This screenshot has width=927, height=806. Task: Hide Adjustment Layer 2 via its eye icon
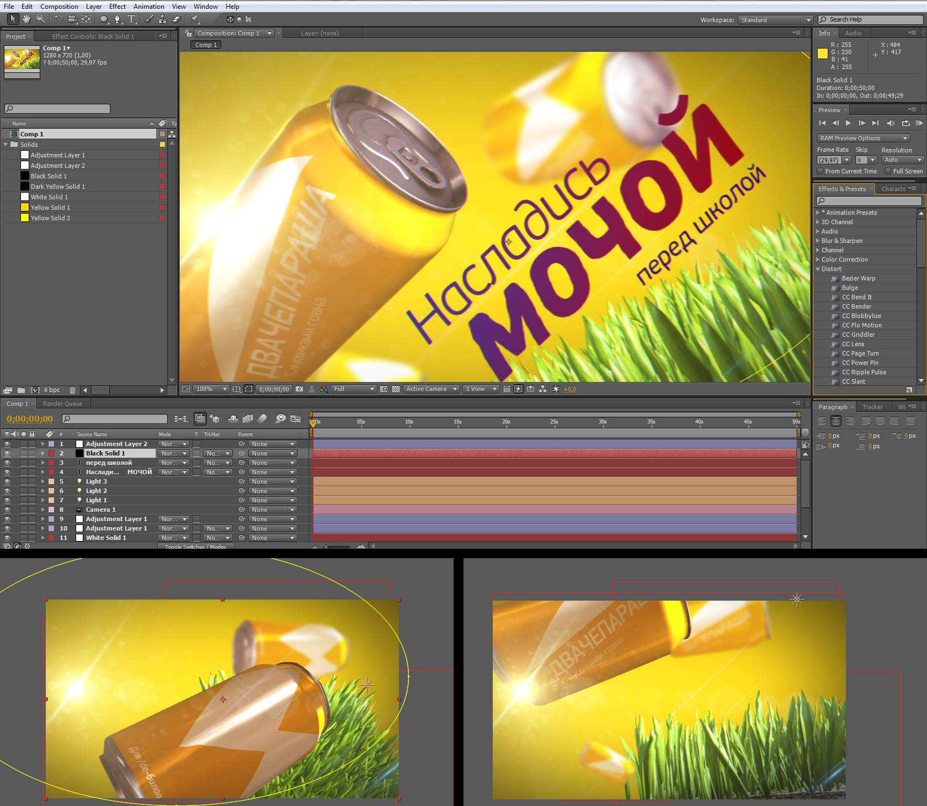pyautogui.click(x=7, y=444)
